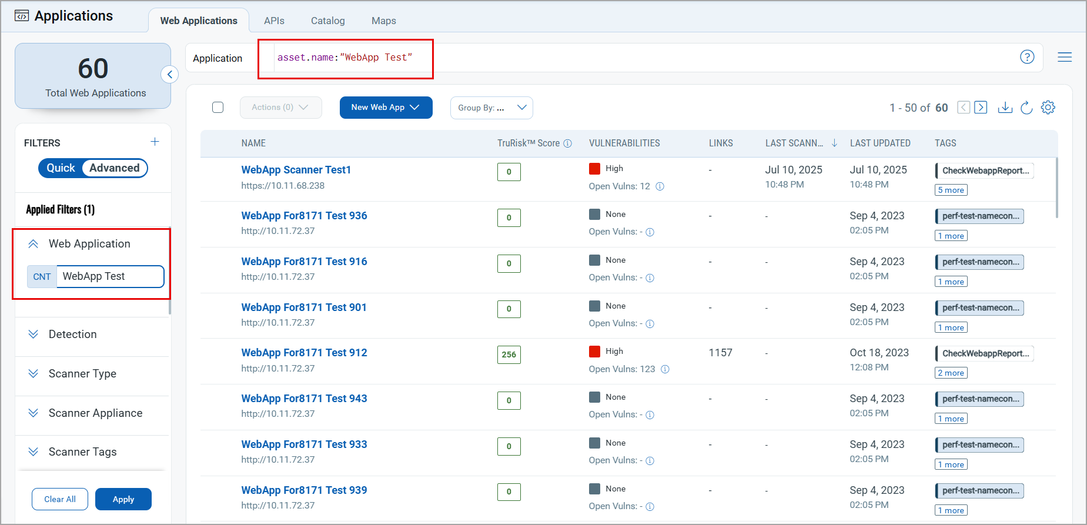Click the TruRisk Score info icon
The width and height of the screenshot is (1087, 525).
[x=567, y=143]
